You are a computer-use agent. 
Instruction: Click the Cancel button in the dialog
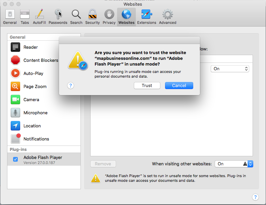pos(179,85)
